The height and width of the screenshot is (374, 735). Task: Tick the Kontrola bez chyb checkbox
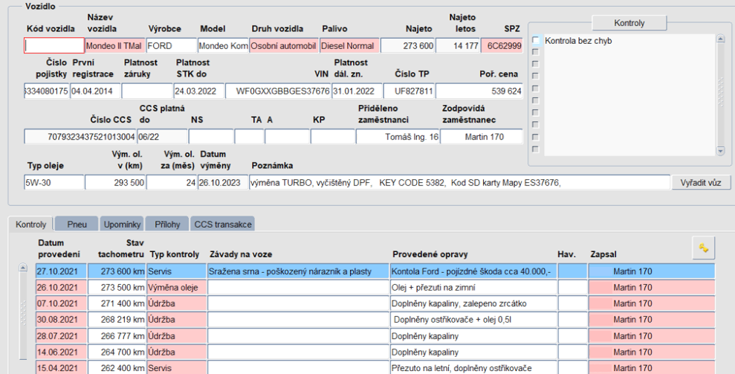535,41
